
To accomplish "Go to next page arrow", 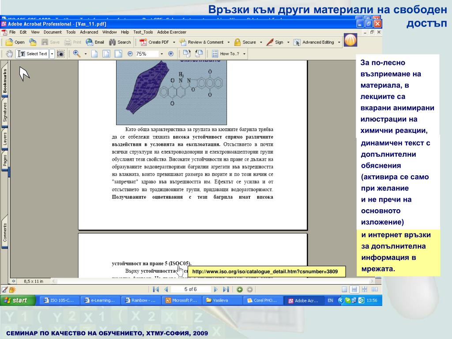I will click(x=215, y=289).
